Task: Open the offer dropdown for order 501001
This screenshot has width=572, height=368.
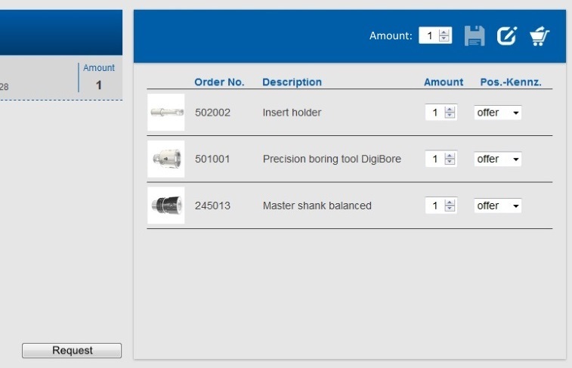Action: pyautogui.click(x=498, y=159)
